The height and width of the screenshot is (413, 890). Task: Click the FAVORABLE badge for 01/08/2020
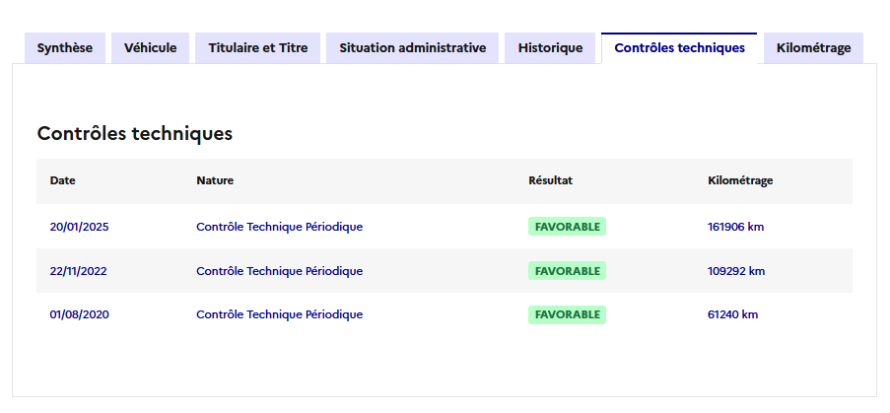pos(567,315)
